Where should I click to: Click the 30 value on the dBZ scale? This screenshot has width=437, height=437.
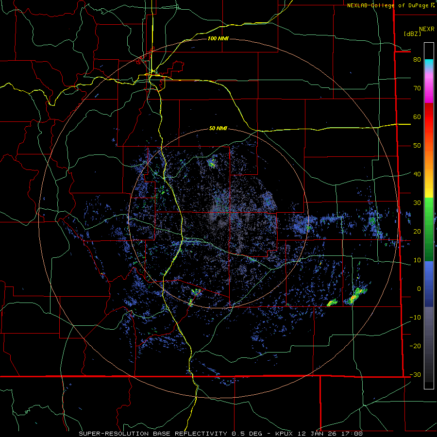[x=417, y=203]
